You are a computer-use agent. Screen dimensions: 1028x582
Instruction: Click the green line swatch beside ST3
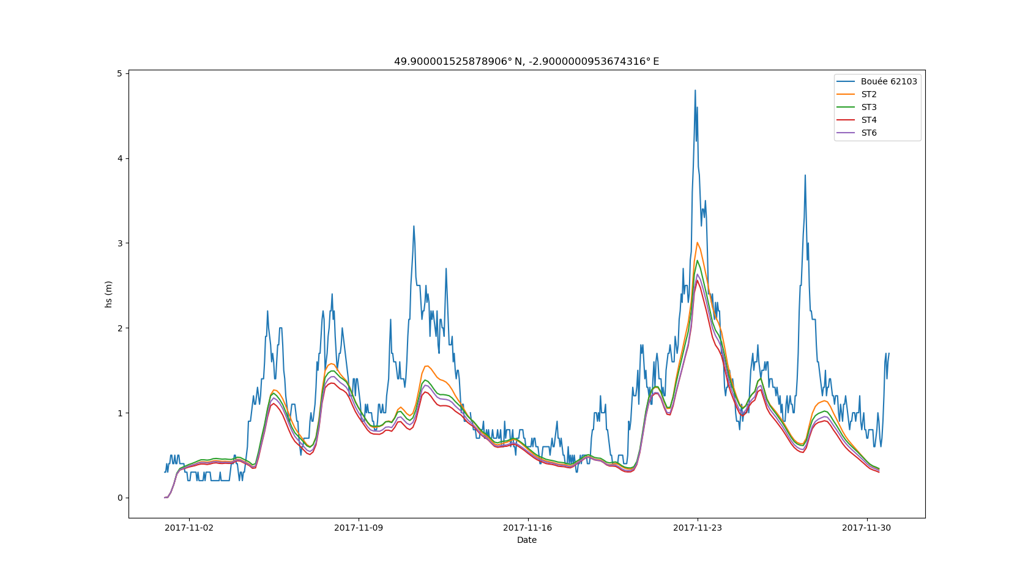point(846,107)
